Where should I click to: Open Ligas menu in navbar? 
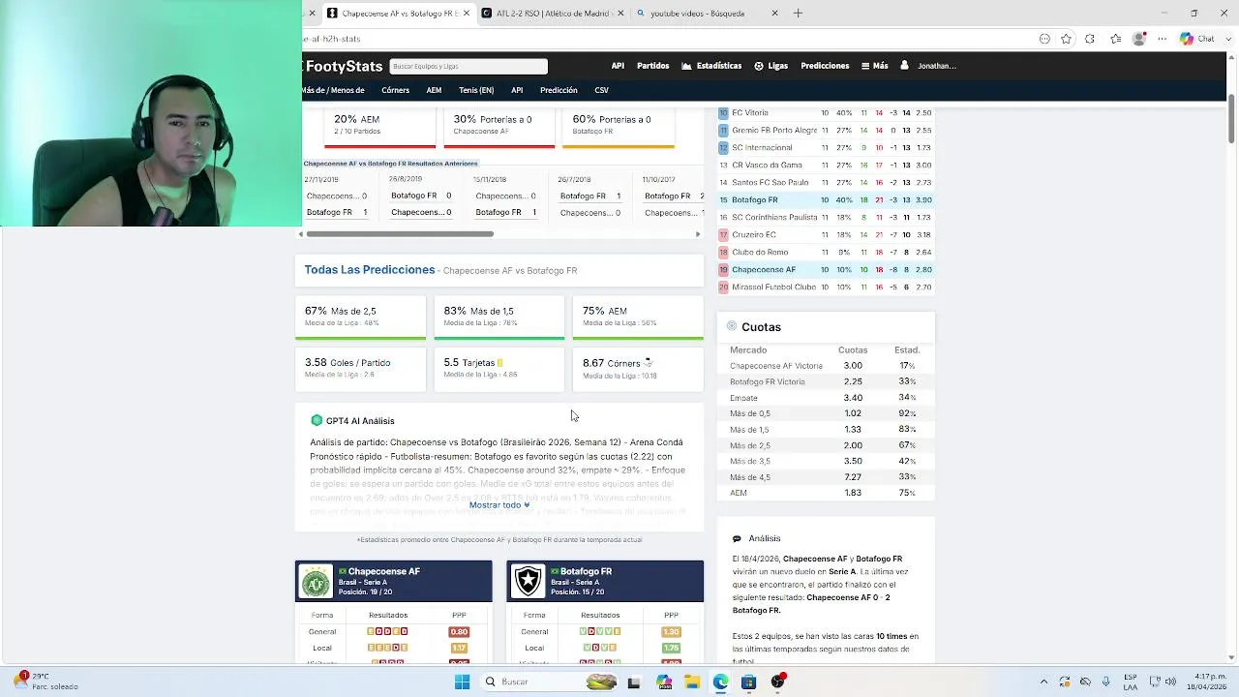[x=771, y=66]
